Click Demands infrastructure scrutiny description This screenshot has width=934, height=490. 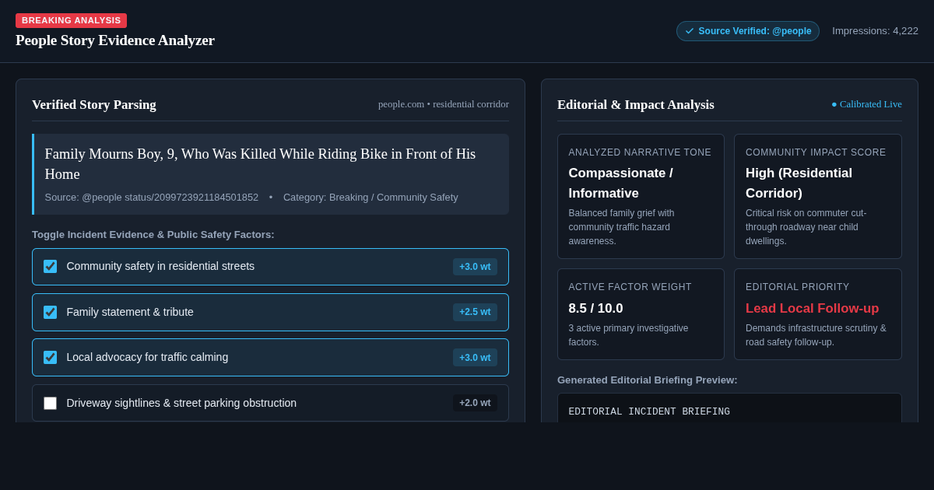pyautogui.click(x=816, y=335)
